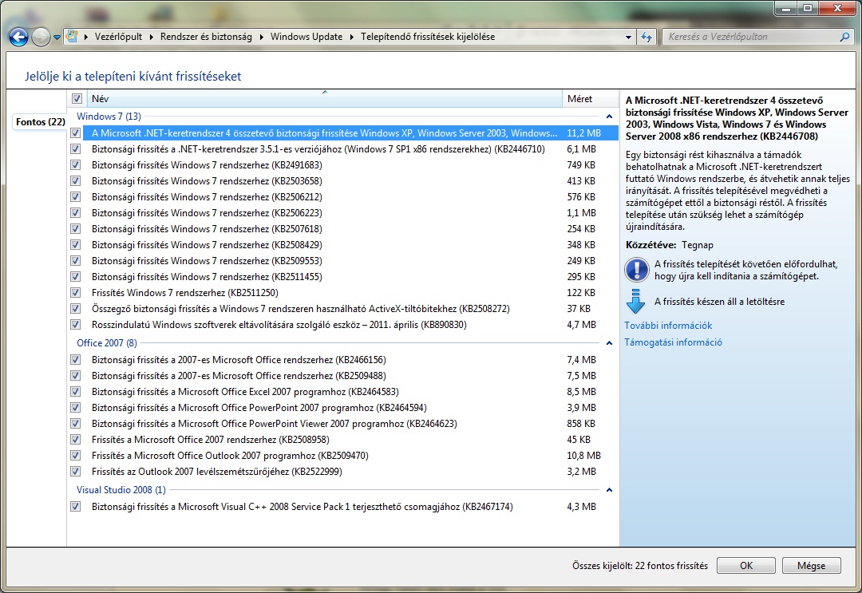Select Telepítendő frissítések kijelölése breadcrumb

pos(428,37)
